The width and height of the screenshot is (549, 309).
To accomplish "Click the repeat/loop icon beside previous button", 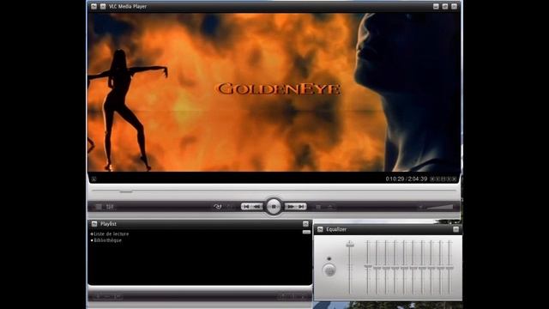I will pos(217,207).
